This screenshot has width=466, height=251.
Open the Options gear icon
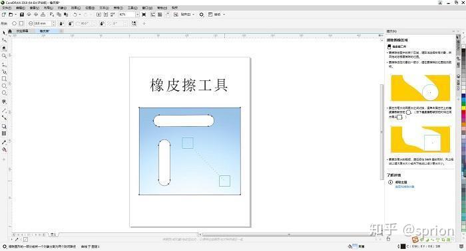coord(202,15)
